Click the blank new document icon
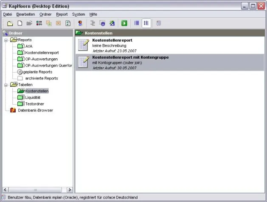The image size is (267, 202). pyautogui.click(x=20, y=23)
